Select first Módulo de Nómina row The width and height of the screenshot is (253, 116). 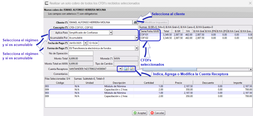click(149, 86)
